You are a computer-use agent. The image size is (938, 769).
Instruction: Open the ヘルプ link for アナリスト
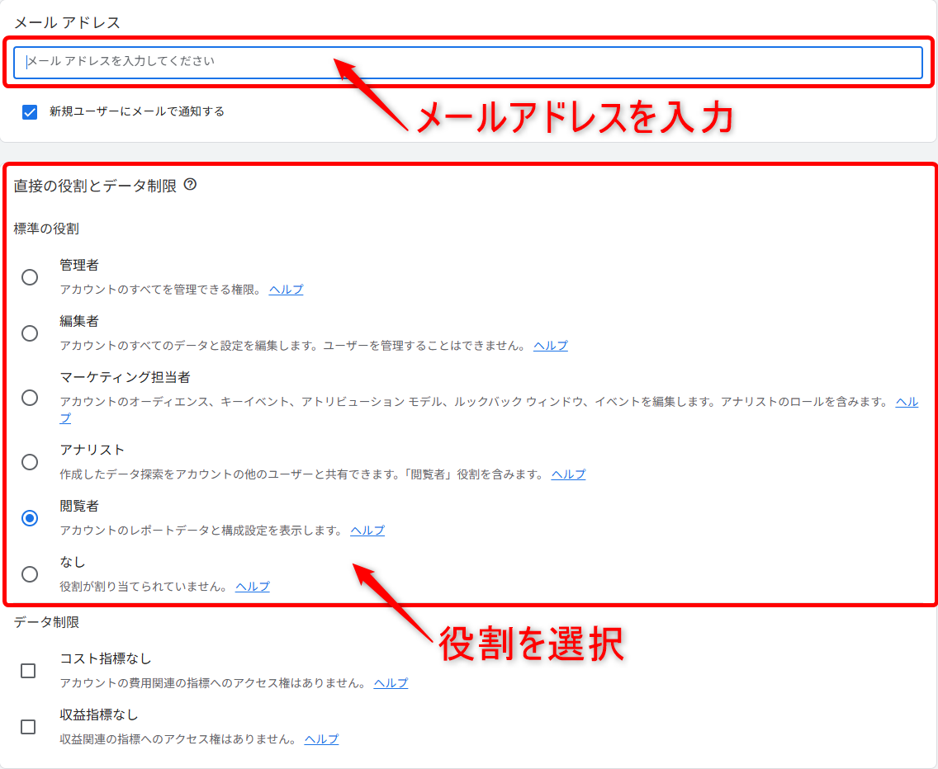568,474
